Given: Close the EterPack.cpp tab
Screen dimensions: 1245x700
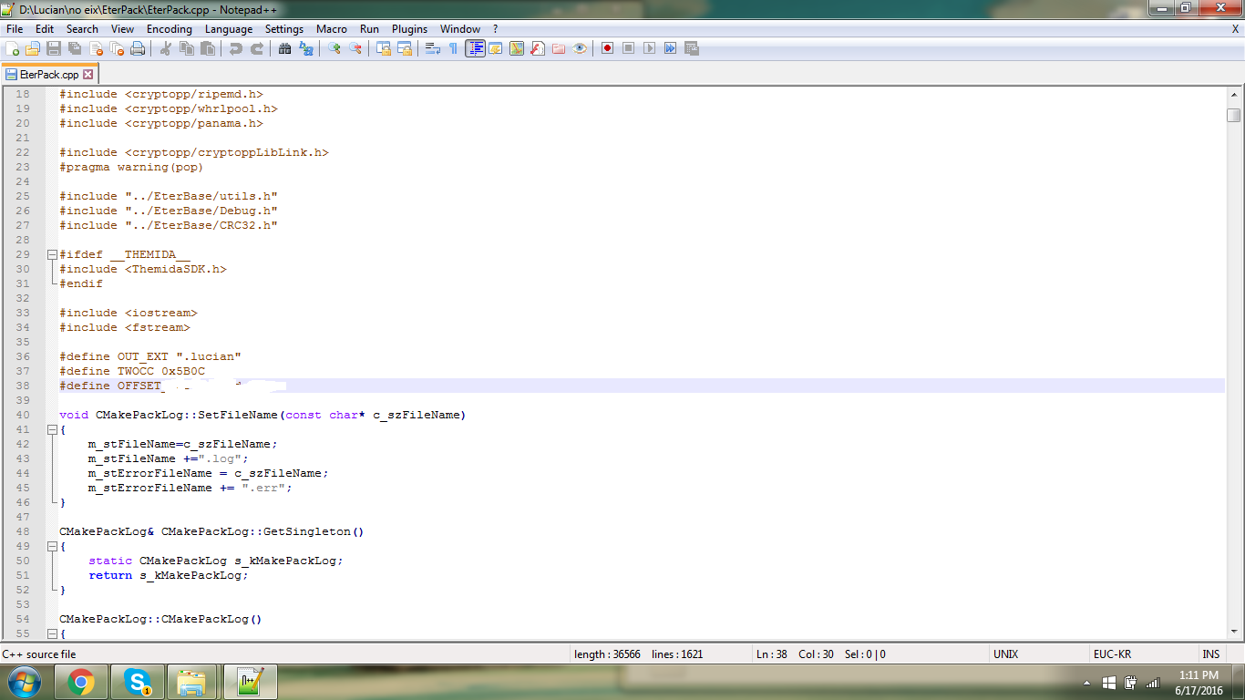Looking at the screenshot, I should click(88, 75).
